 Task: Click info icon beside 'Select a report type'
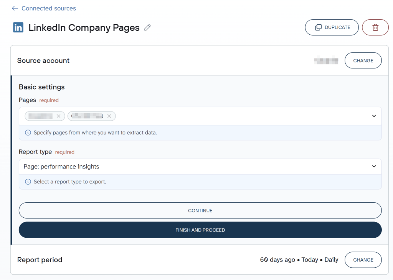pyautogui.click(x=28, y=182)
